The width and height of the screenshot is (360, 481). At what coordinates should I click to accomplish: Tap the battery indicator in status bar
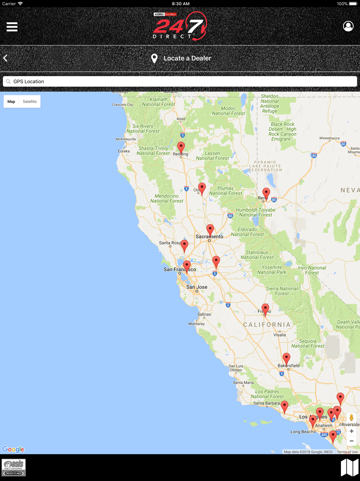pos(353,4)
